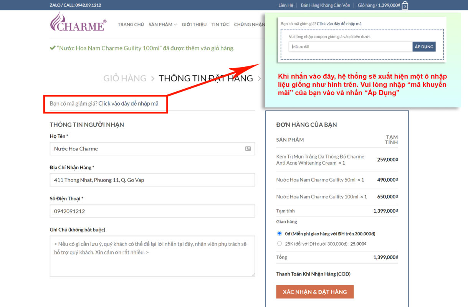Click the contact card icon in Họ Tên field

pyautogui.click(x=248, y=149)
